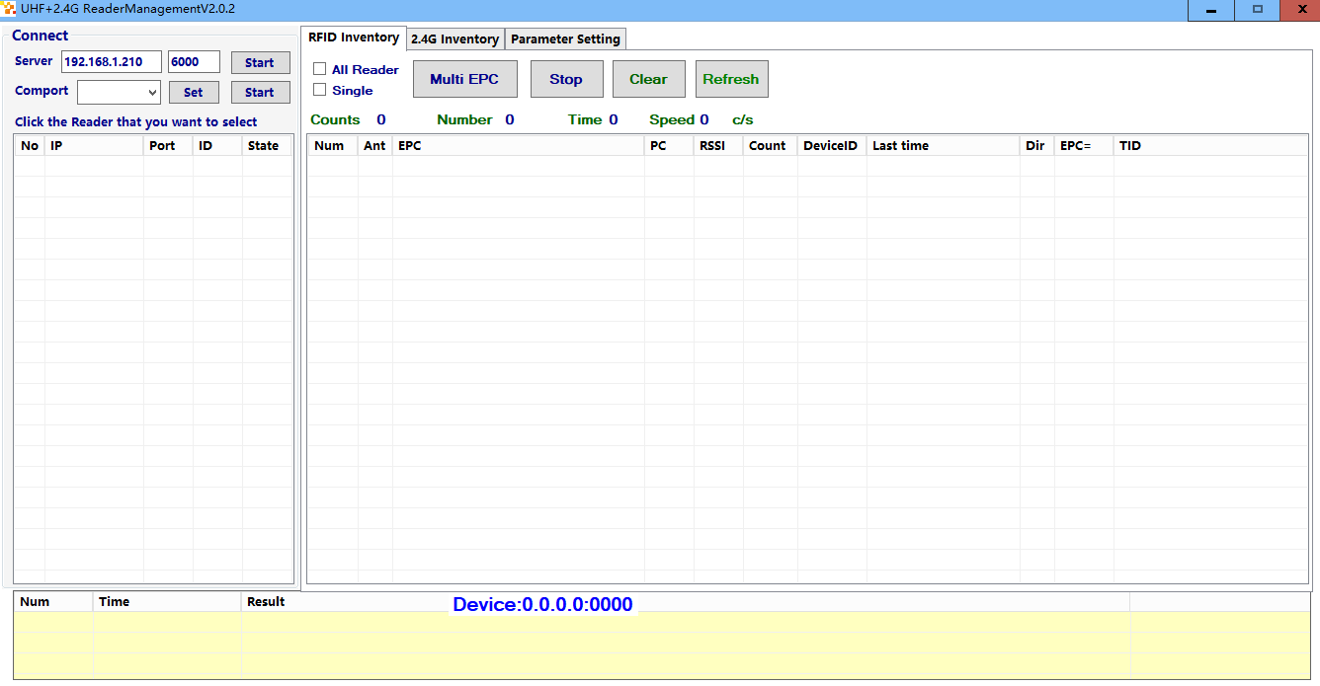Switch to the RFID Inventory tab
This screenshot has width=1320, height=686.
354,38
